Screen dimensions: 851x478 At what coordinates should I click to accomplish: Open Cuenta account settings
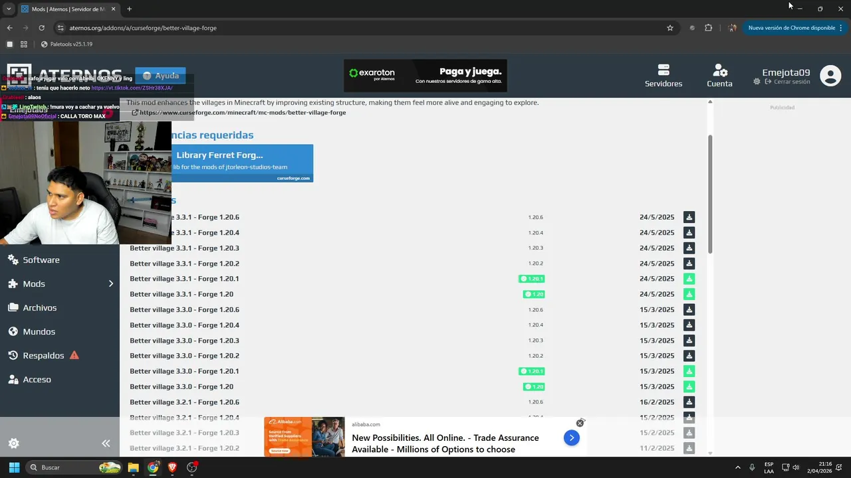tap(719, 76)
